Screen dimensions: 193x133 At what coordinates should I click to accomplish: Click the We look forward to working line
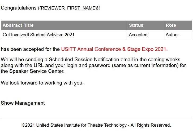(42, 83)
